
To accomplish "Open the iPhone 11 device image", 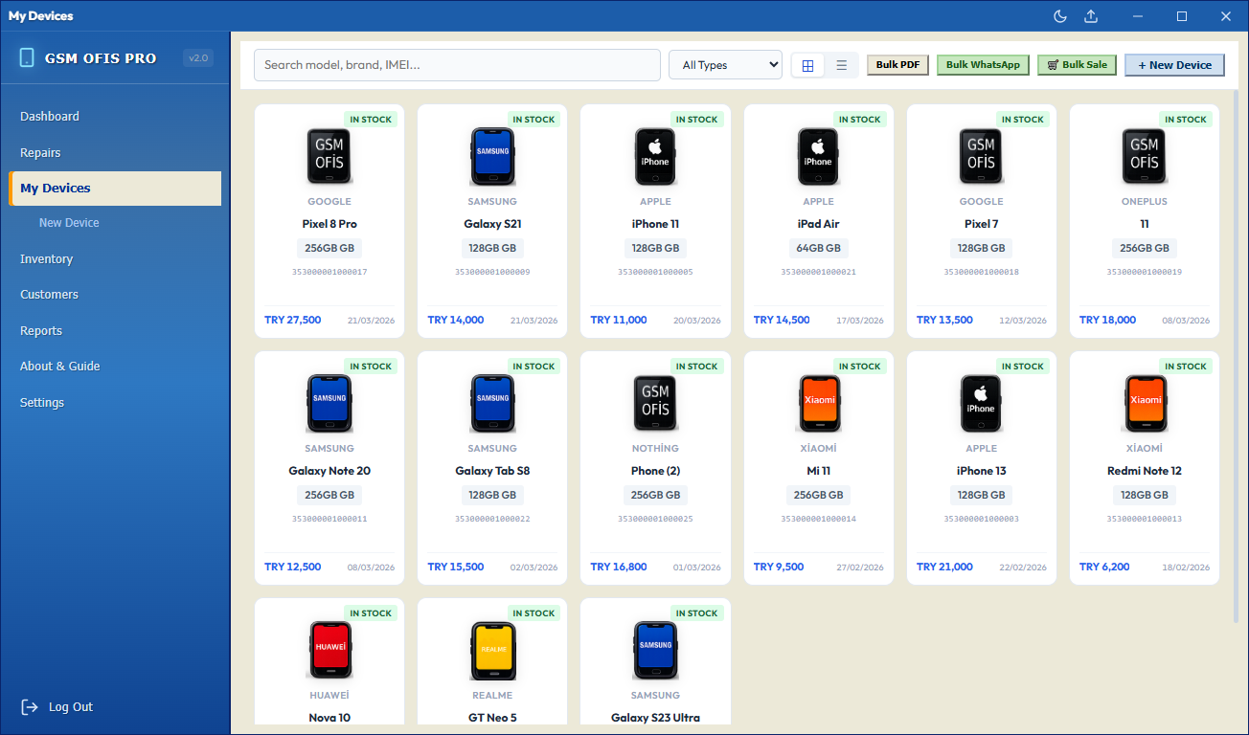I will (x=655, y=157).
